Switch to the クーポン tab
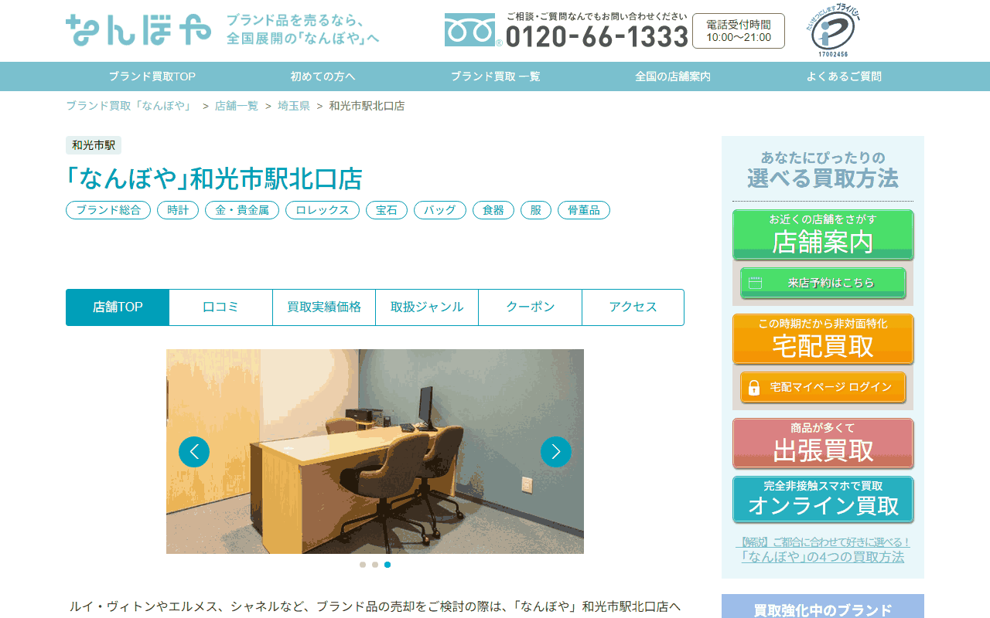Viewport: 990px width, 618px height. point(531,307)
